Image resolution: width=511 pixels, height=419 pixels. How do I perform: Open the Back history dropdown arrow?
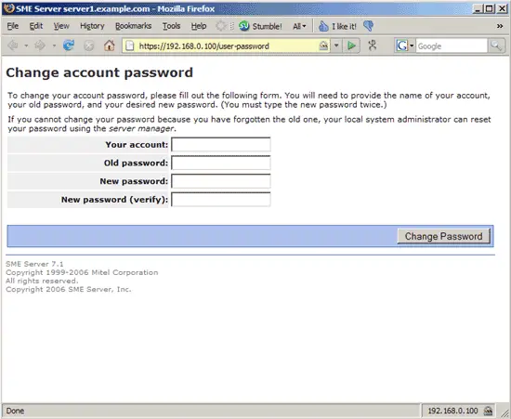pos(26,46)
